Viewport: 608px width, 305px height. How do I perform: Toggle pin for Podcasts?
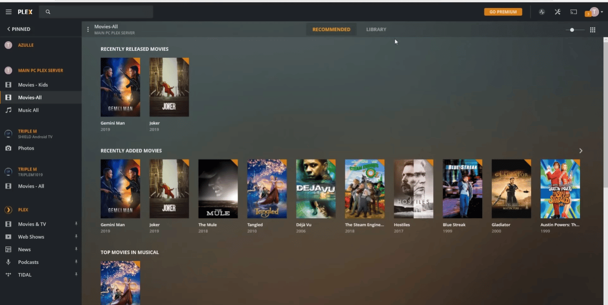(76, 262)
